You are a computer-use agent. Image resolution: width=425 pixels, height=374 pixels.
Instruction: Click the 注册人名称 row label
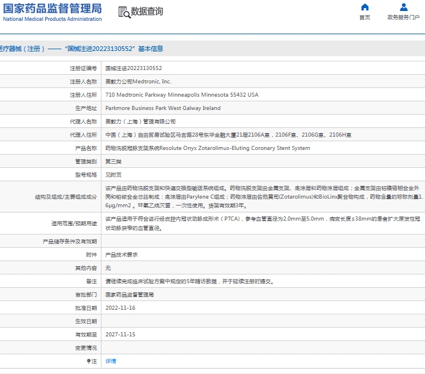pos(83,82)
